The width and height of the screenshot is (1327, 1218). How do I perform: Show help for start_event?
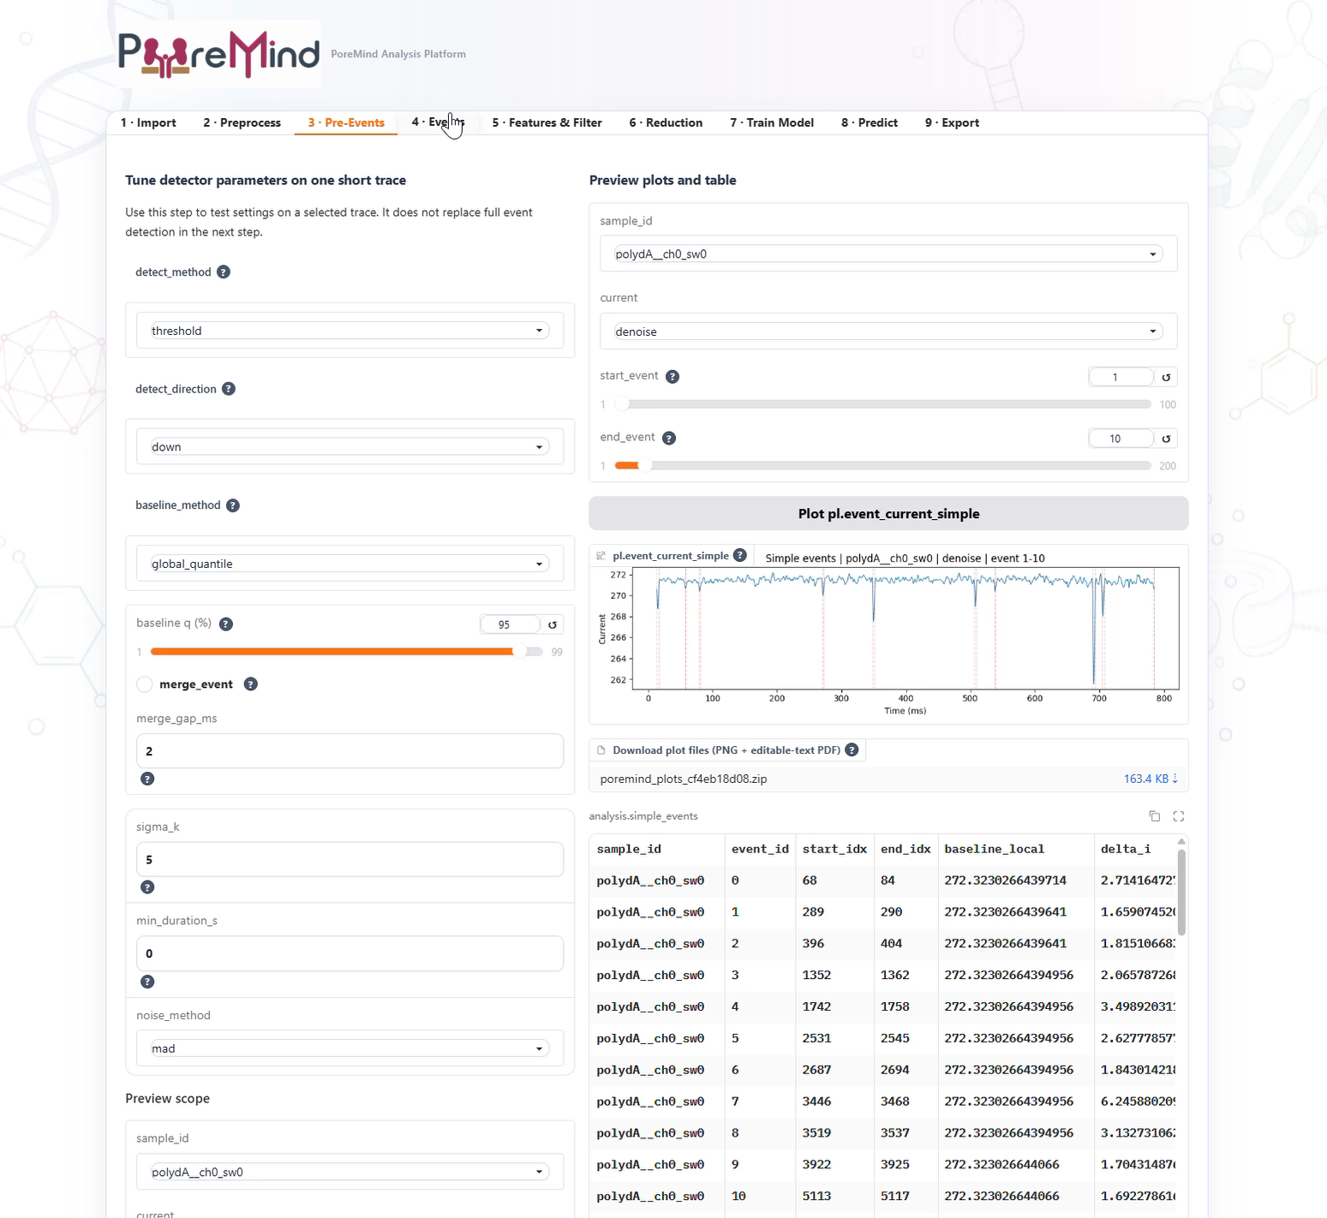point(672,377)
